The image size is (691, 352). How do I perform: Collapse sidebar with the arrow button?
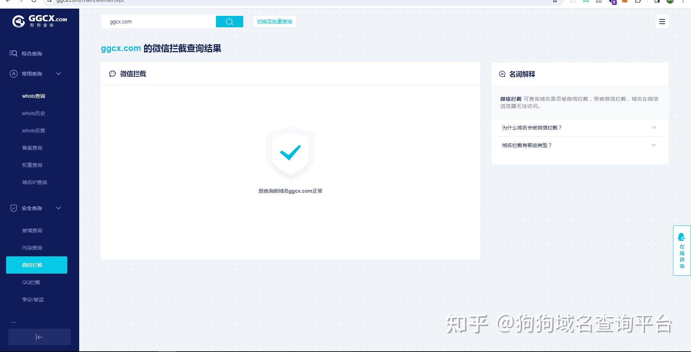tap(40, 337)
